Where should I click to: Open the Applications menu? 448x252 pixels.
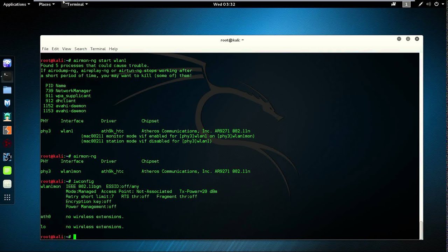pyautogui.click(x=17, y=4)
